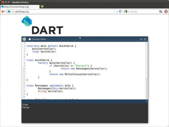Screen dimensions: 169x127
Task: Reload the page in Firefox
Action: (120, 11)
